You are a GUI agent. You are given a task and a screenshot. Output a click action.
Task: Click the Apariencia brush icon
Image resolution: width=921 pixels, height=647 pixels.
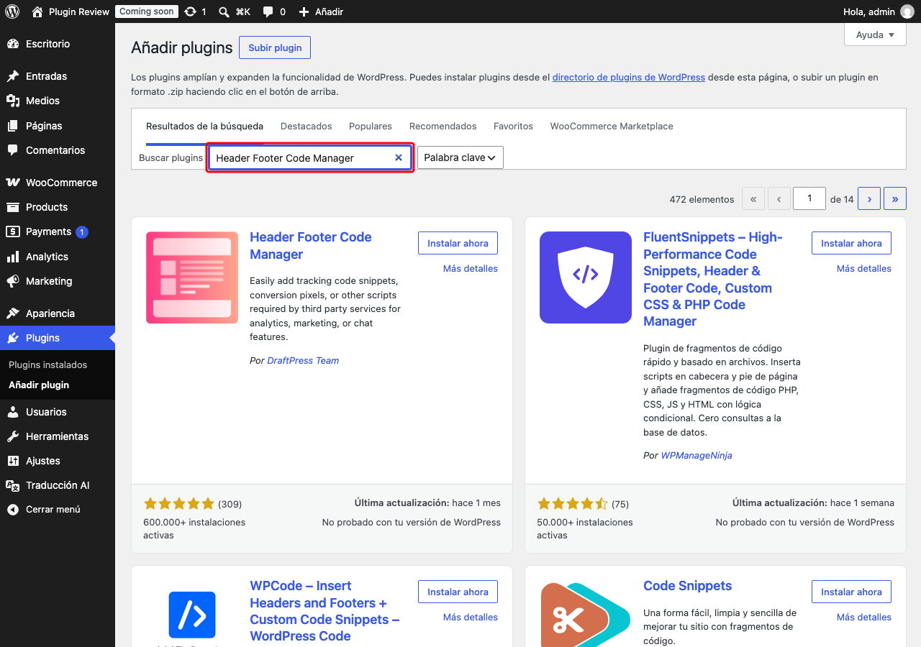point(13,313)
